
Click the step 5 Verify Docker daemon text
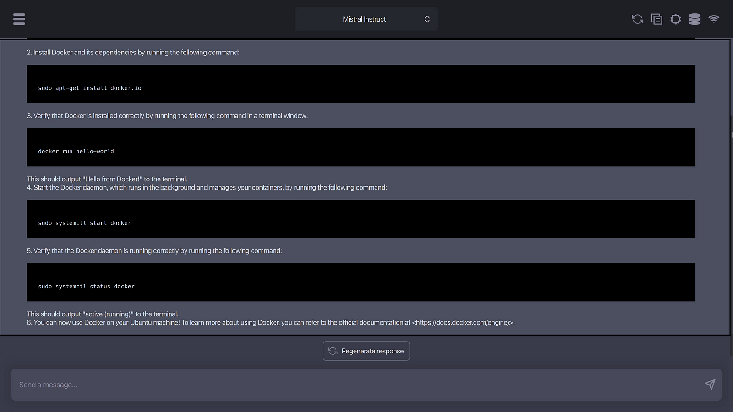tap(154, 251)
